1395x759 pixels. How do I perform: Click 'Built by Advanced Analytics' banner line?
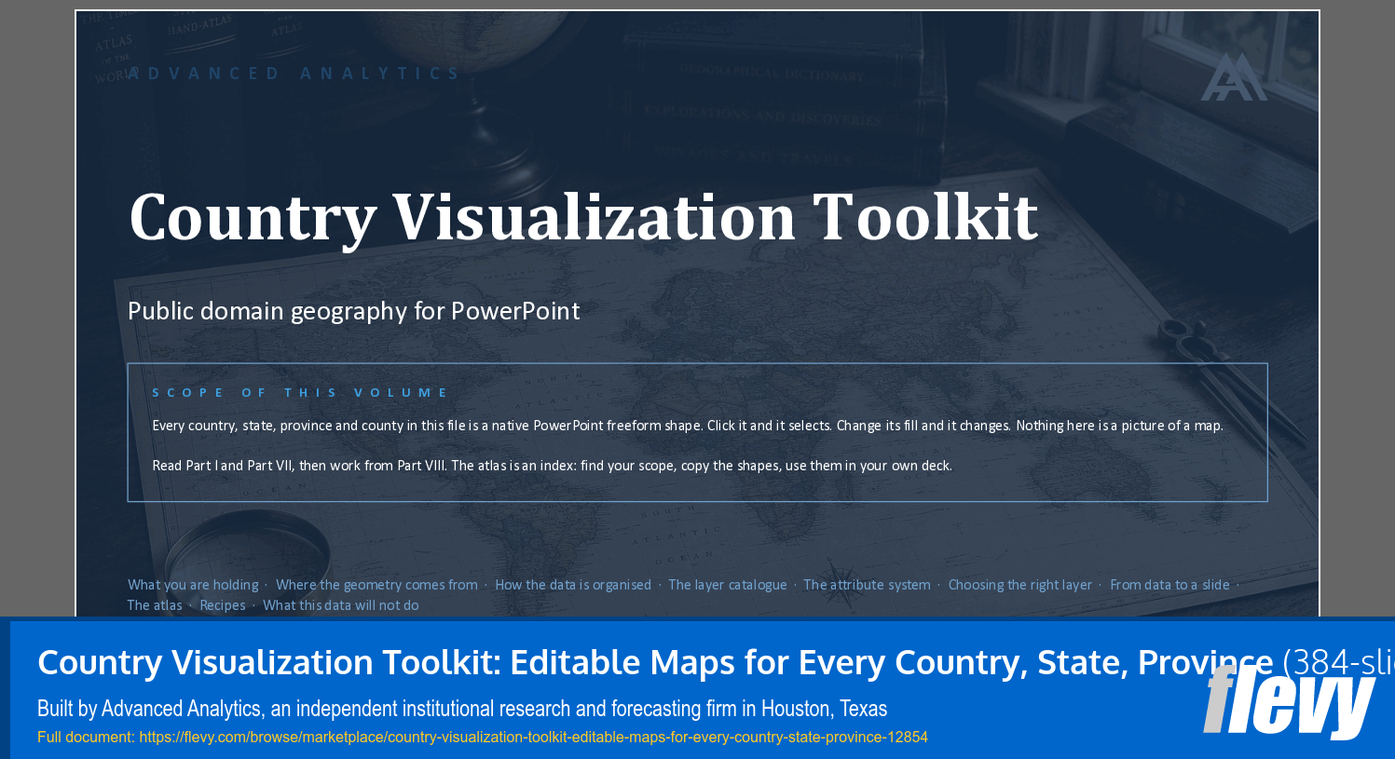tap(462, 709)
